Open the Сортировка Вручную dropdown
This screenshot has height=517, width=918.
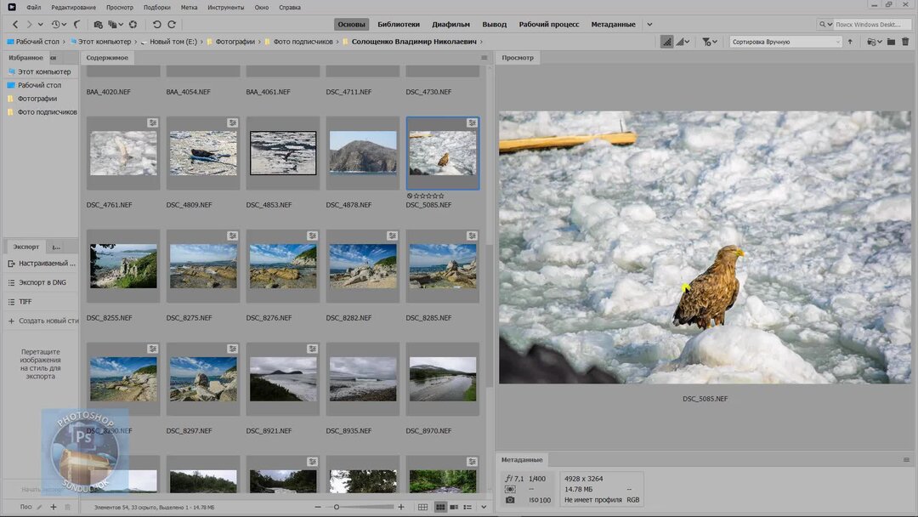(785, 42)
